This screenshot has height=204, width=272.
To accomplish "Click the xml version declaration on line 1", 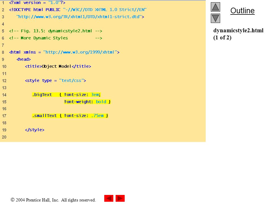I will coord(37,3).
